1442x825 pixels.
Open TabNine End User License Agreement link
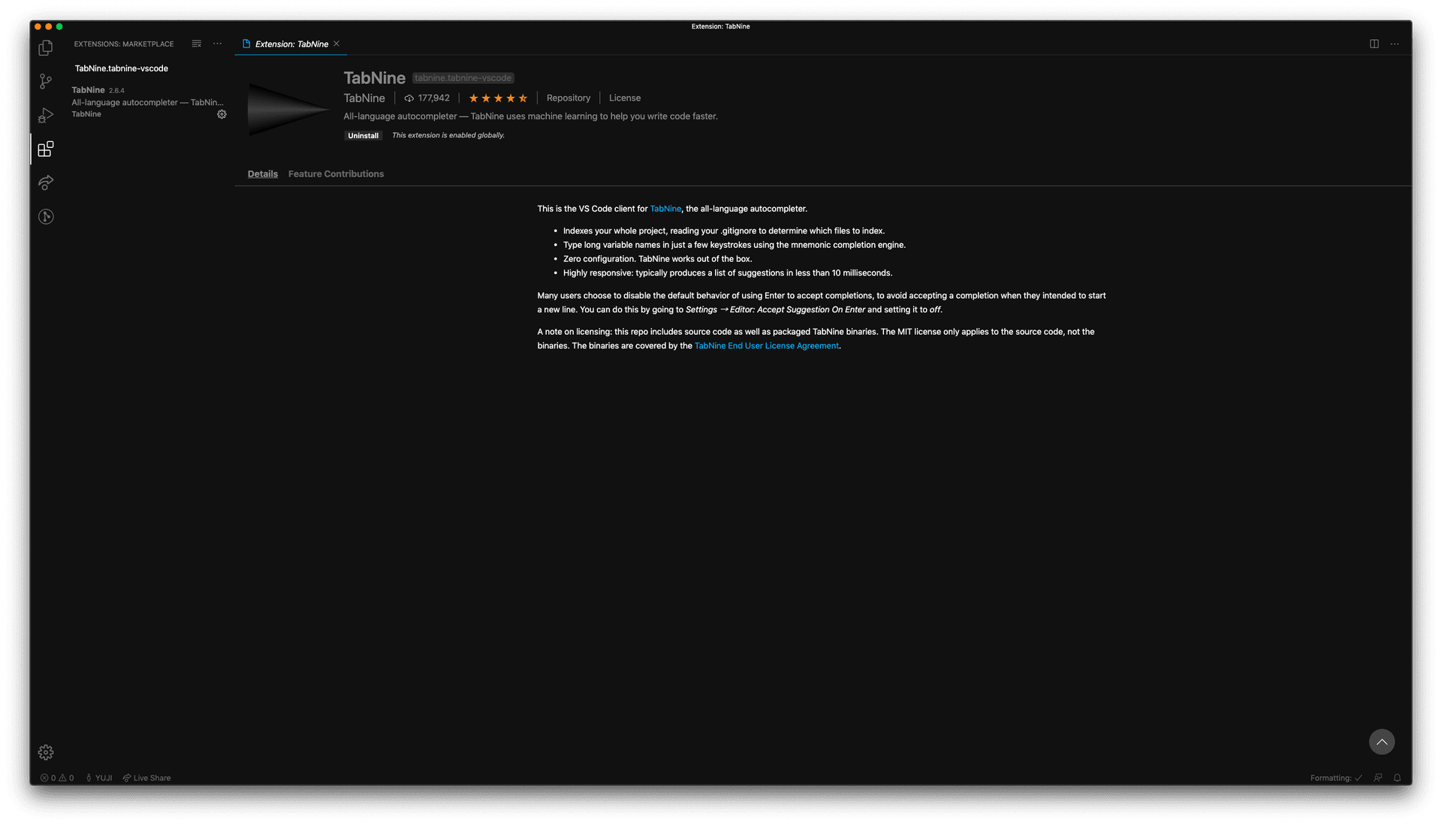click(767, 346)
